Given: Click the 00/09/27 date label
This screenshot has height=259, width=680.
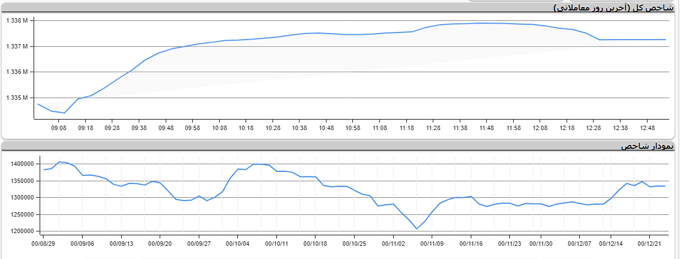Looking at the screenshot, I should [x=199, y=243].
